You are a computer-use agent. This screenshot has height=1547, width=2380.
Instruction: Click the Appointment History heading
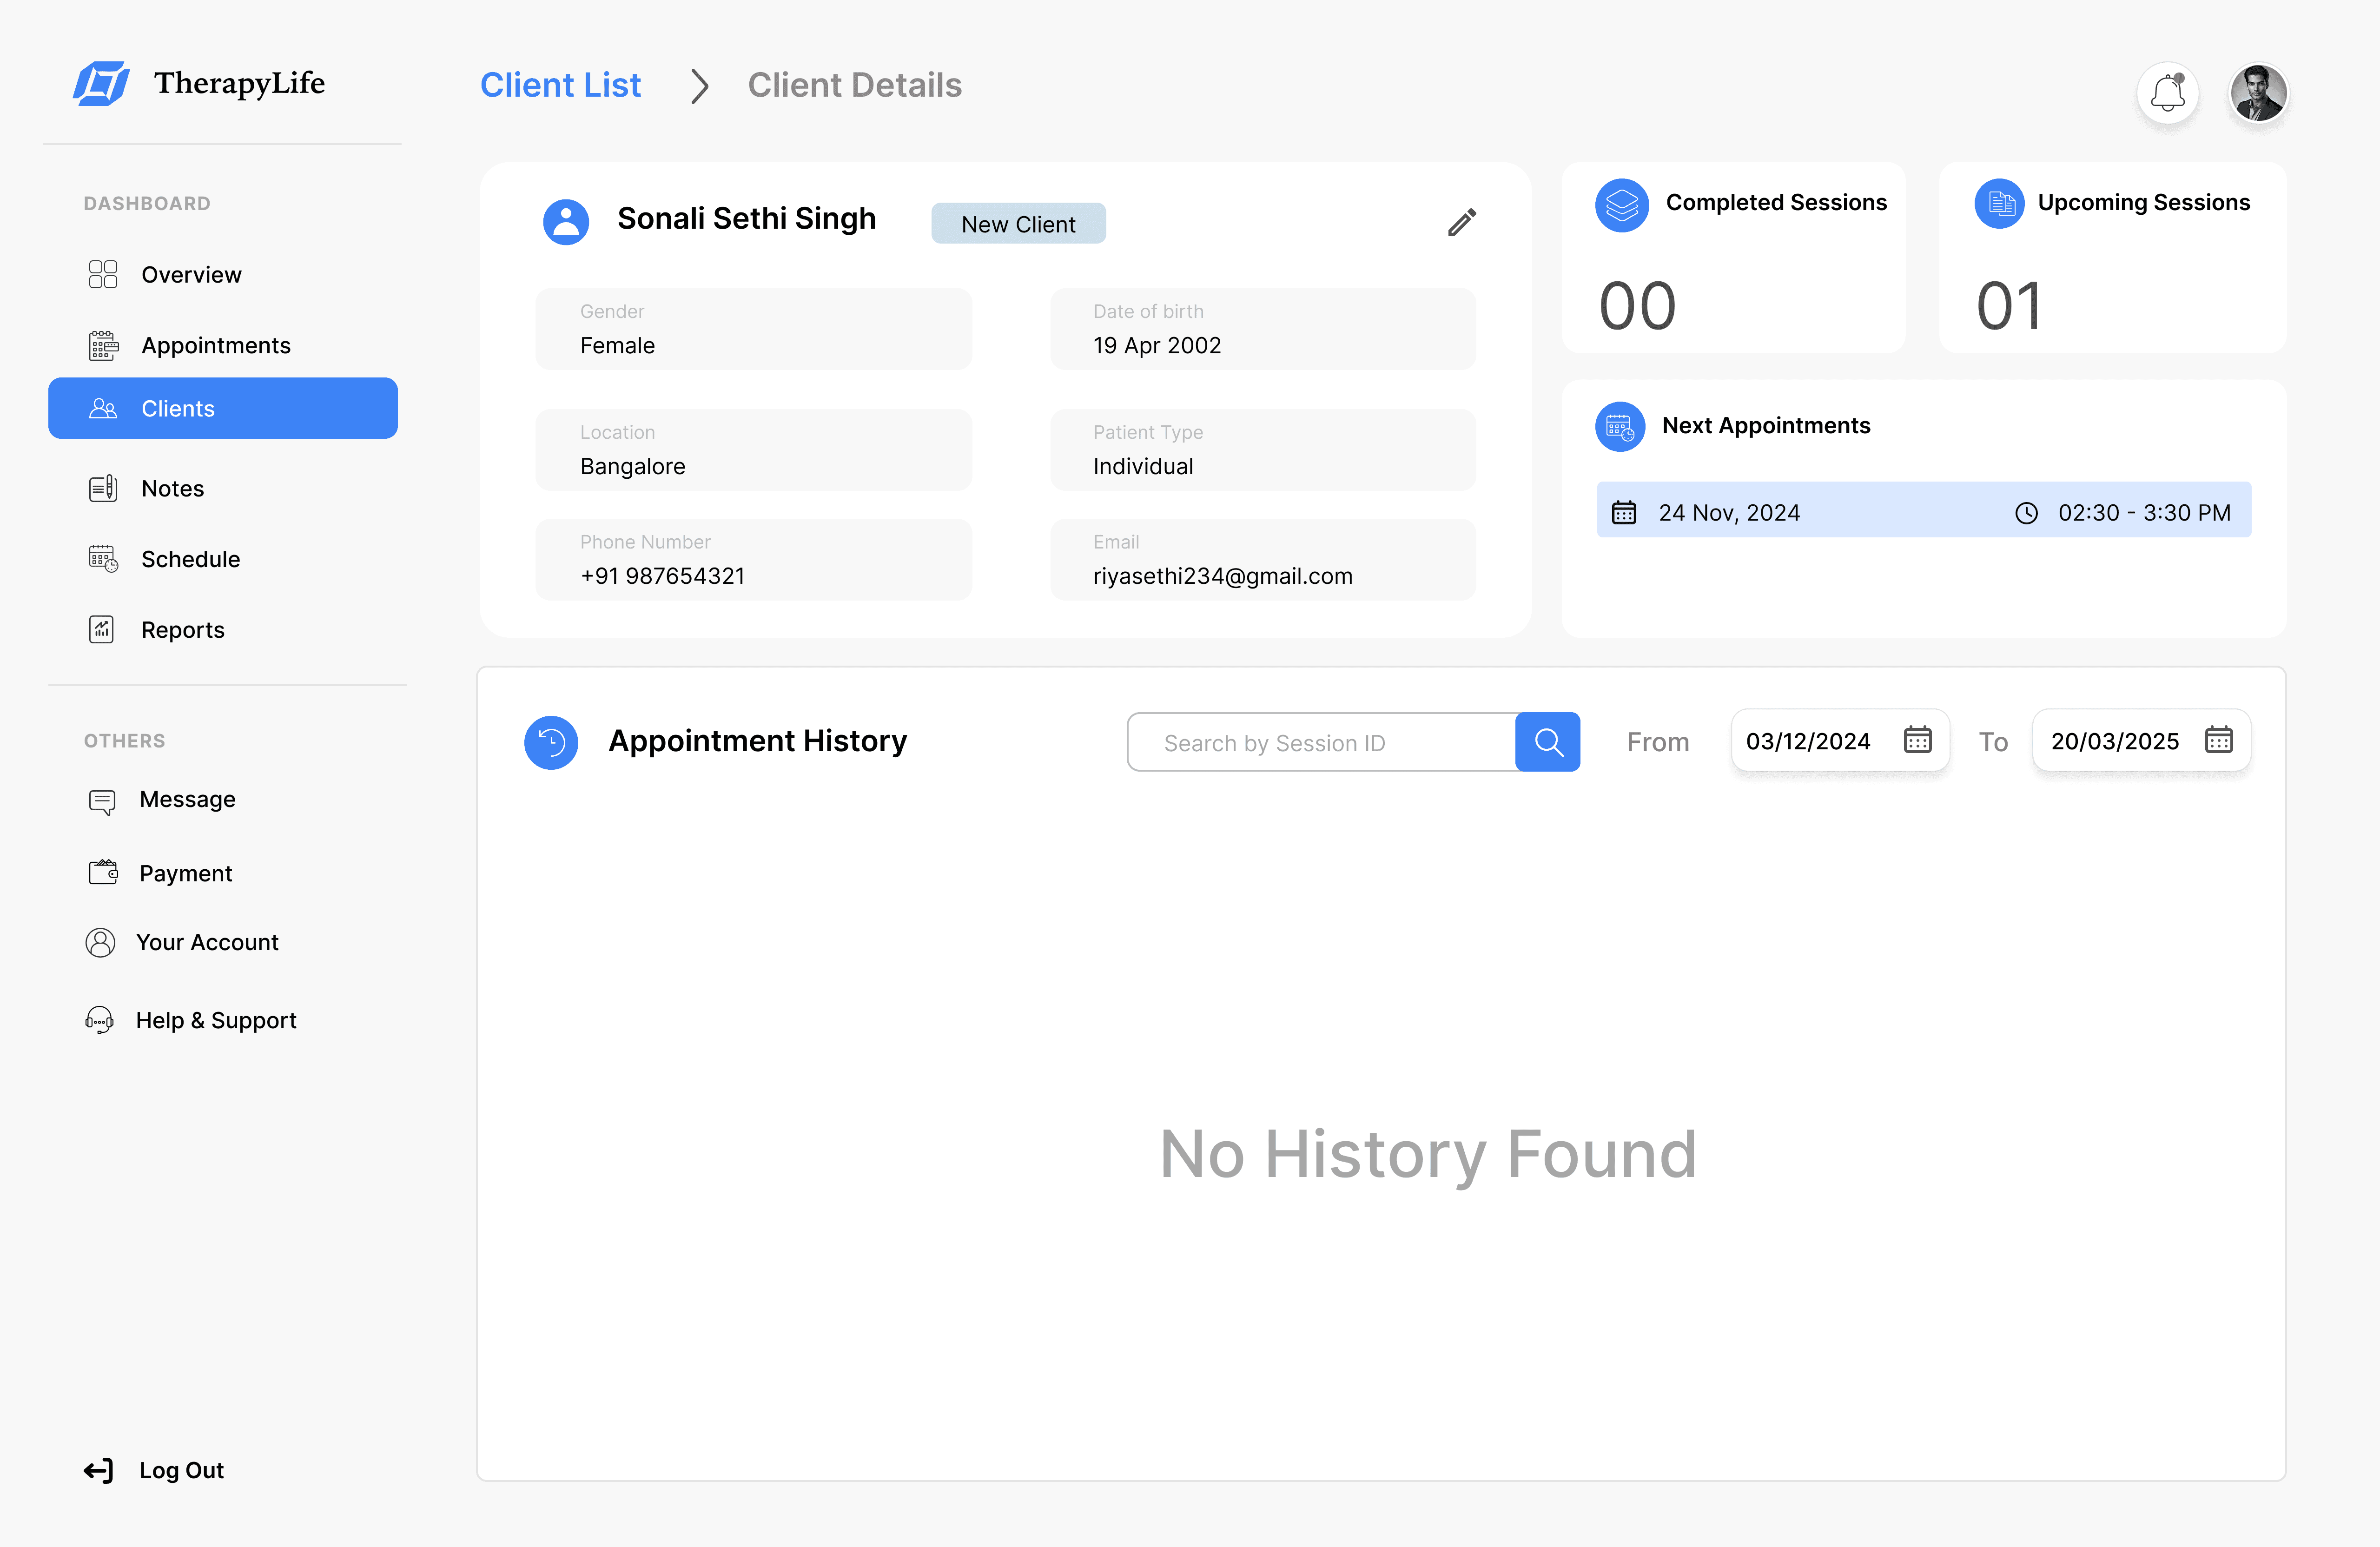click(757, 741)
